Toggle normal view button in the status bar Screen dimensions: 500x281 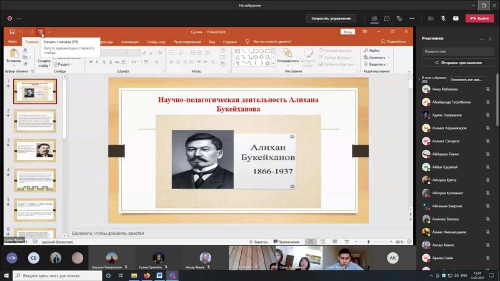311,242
